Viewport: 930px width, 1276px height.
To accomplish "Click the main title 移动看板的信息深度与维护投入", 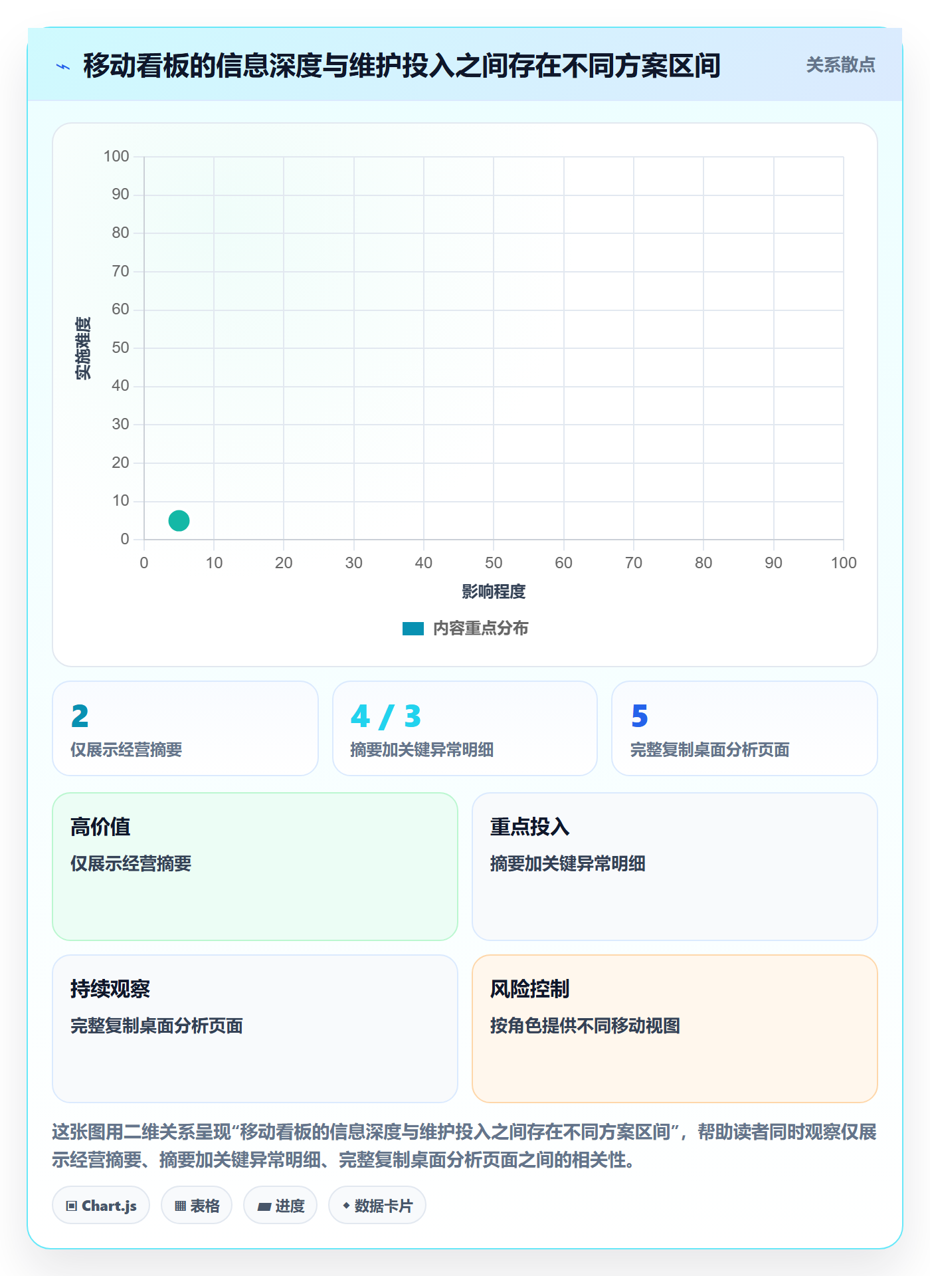I will [x=402, y=66].
